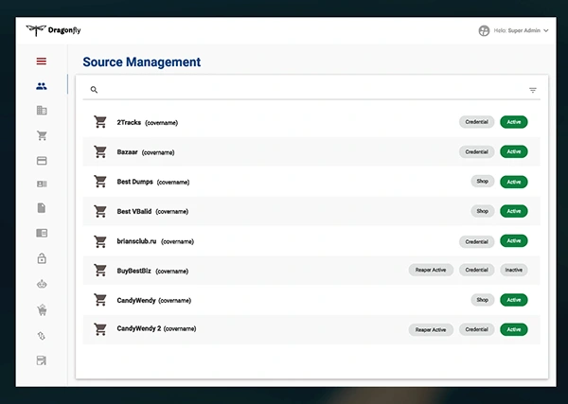Click the cart icon for CandyWendy 2

click(x=100, y=328)
